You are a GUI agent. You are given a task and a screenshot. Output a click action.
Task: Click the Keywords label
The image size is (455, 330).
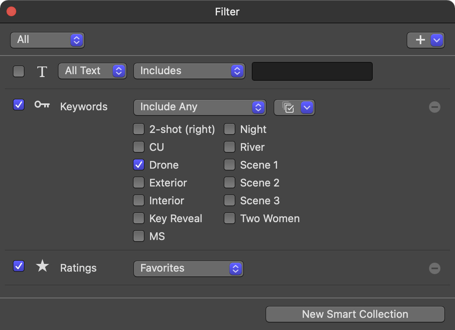tap(84, 107)
